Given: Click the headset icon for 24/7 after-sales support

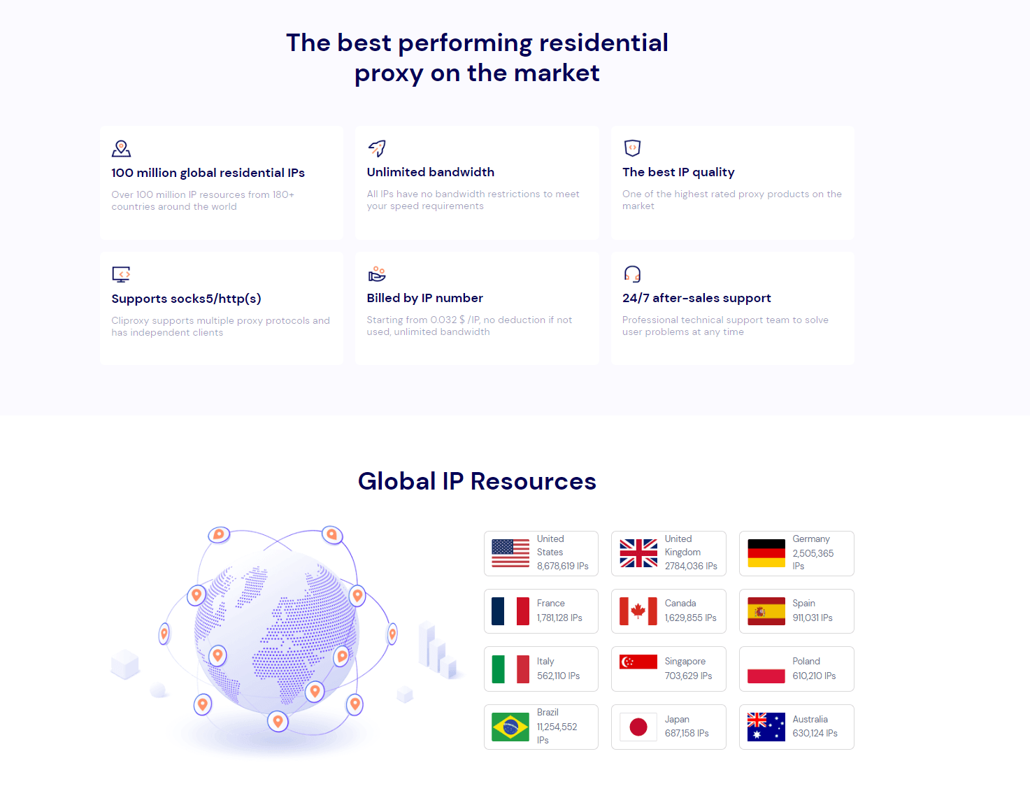Looking at the screenshot, I should tap(631, 274).
